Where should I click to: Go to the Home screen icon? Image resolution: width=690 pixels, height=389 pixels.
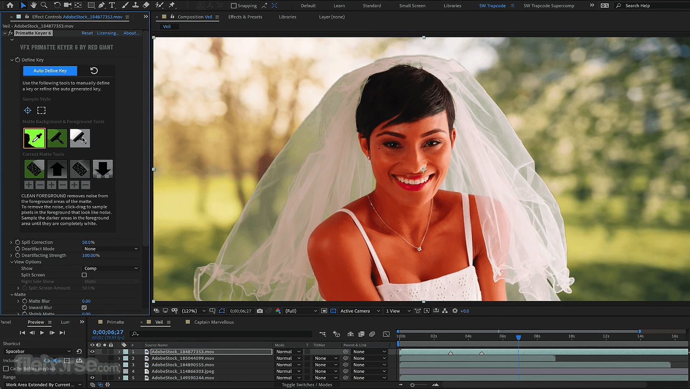[10, 5]
